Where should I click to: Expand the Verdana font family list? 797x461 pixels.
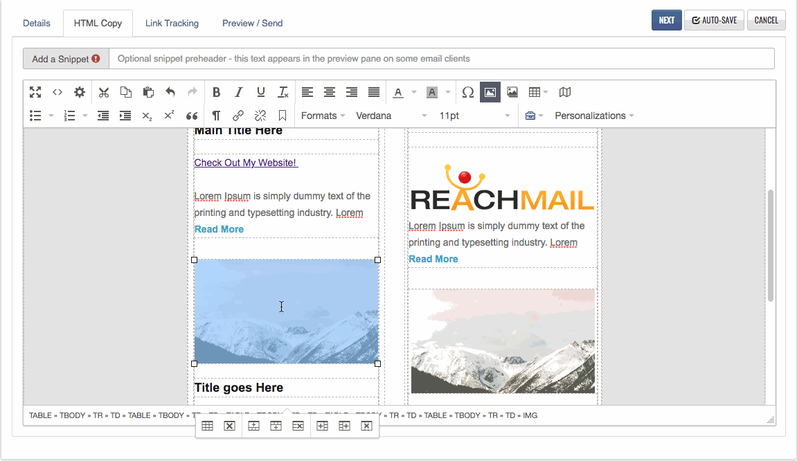tap(391, 116)
